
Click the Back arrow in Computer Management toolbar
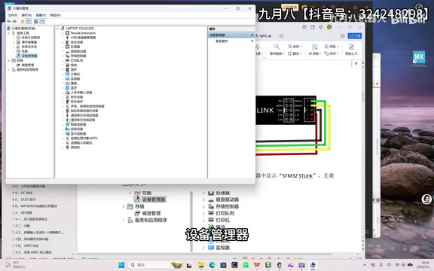(9, 21)
